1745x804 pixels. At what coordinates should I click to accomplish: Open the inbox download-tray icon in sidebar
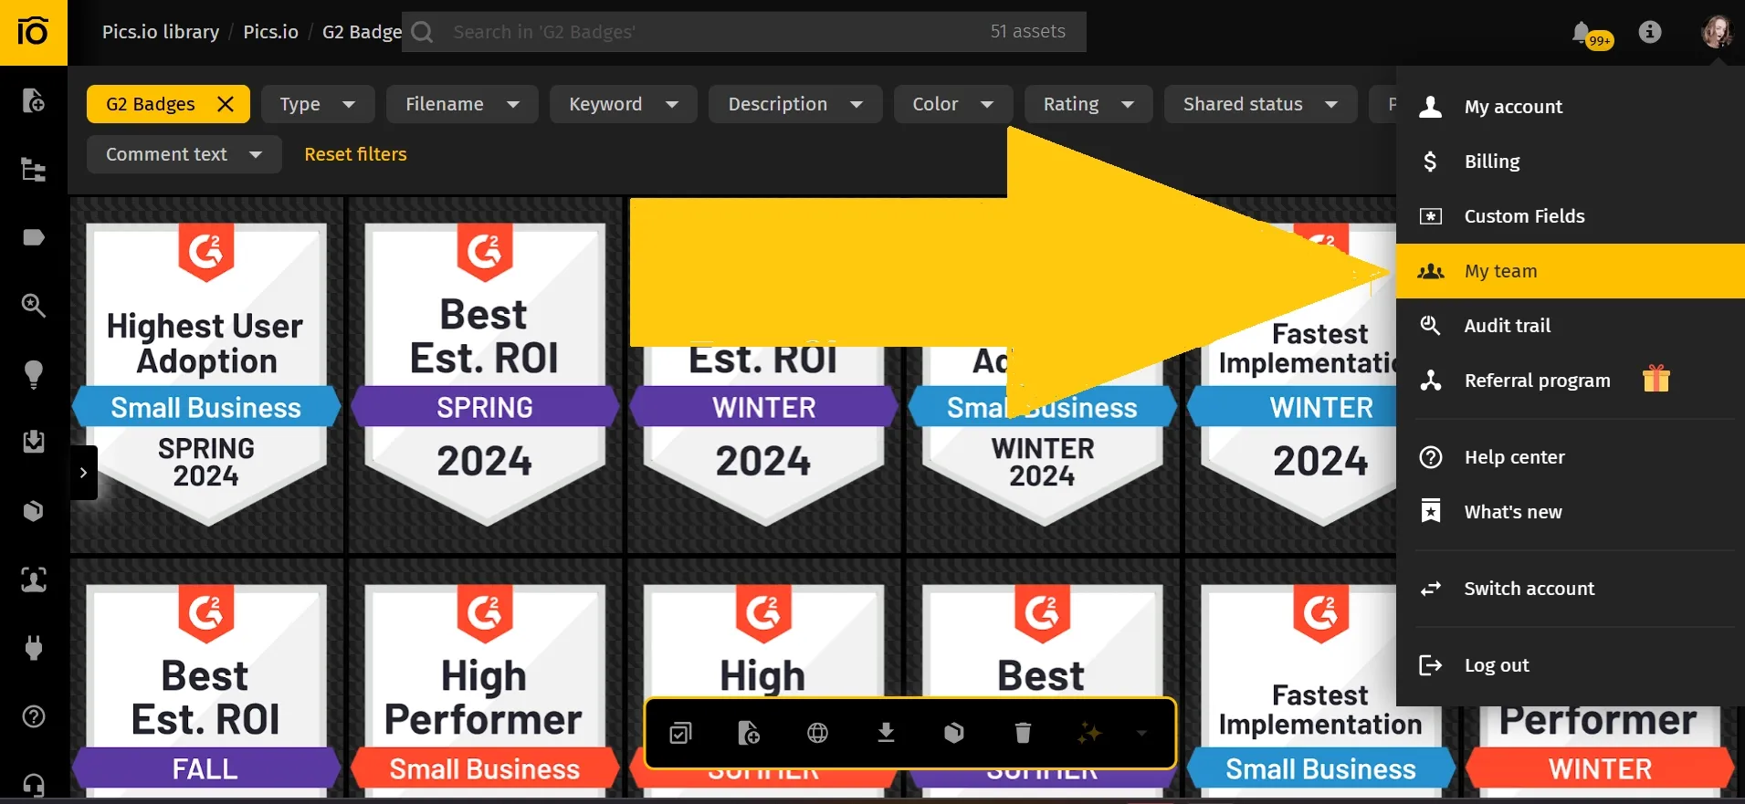(33, 443)
